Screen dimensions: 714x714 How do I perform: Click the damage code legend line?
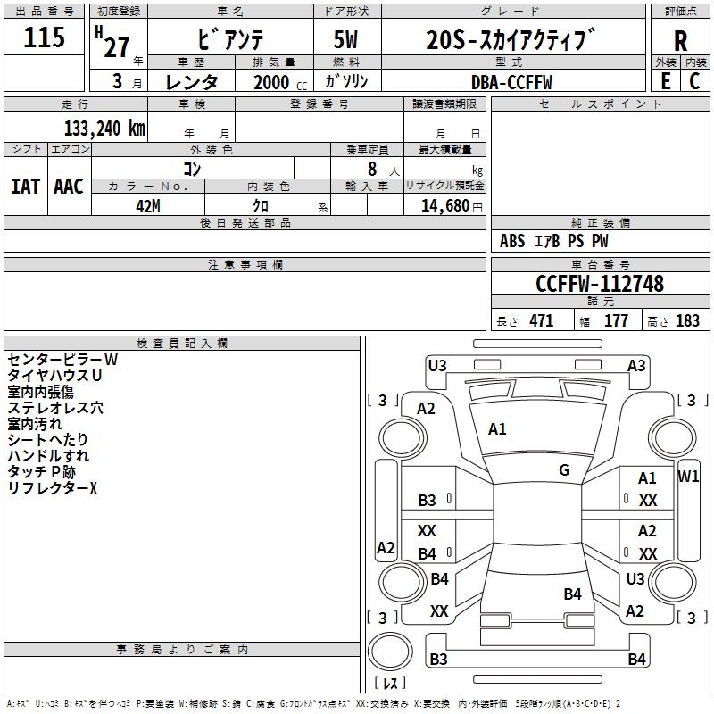(x=313, y=704)
